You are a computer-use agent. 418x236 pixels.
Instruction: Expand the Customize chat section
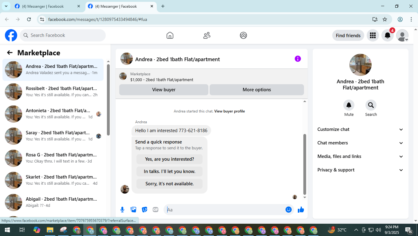[x=361, y=129]
